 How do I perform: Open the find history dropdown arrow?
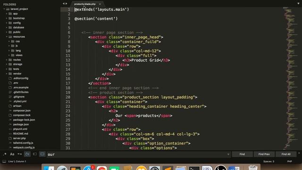(228, 154)
